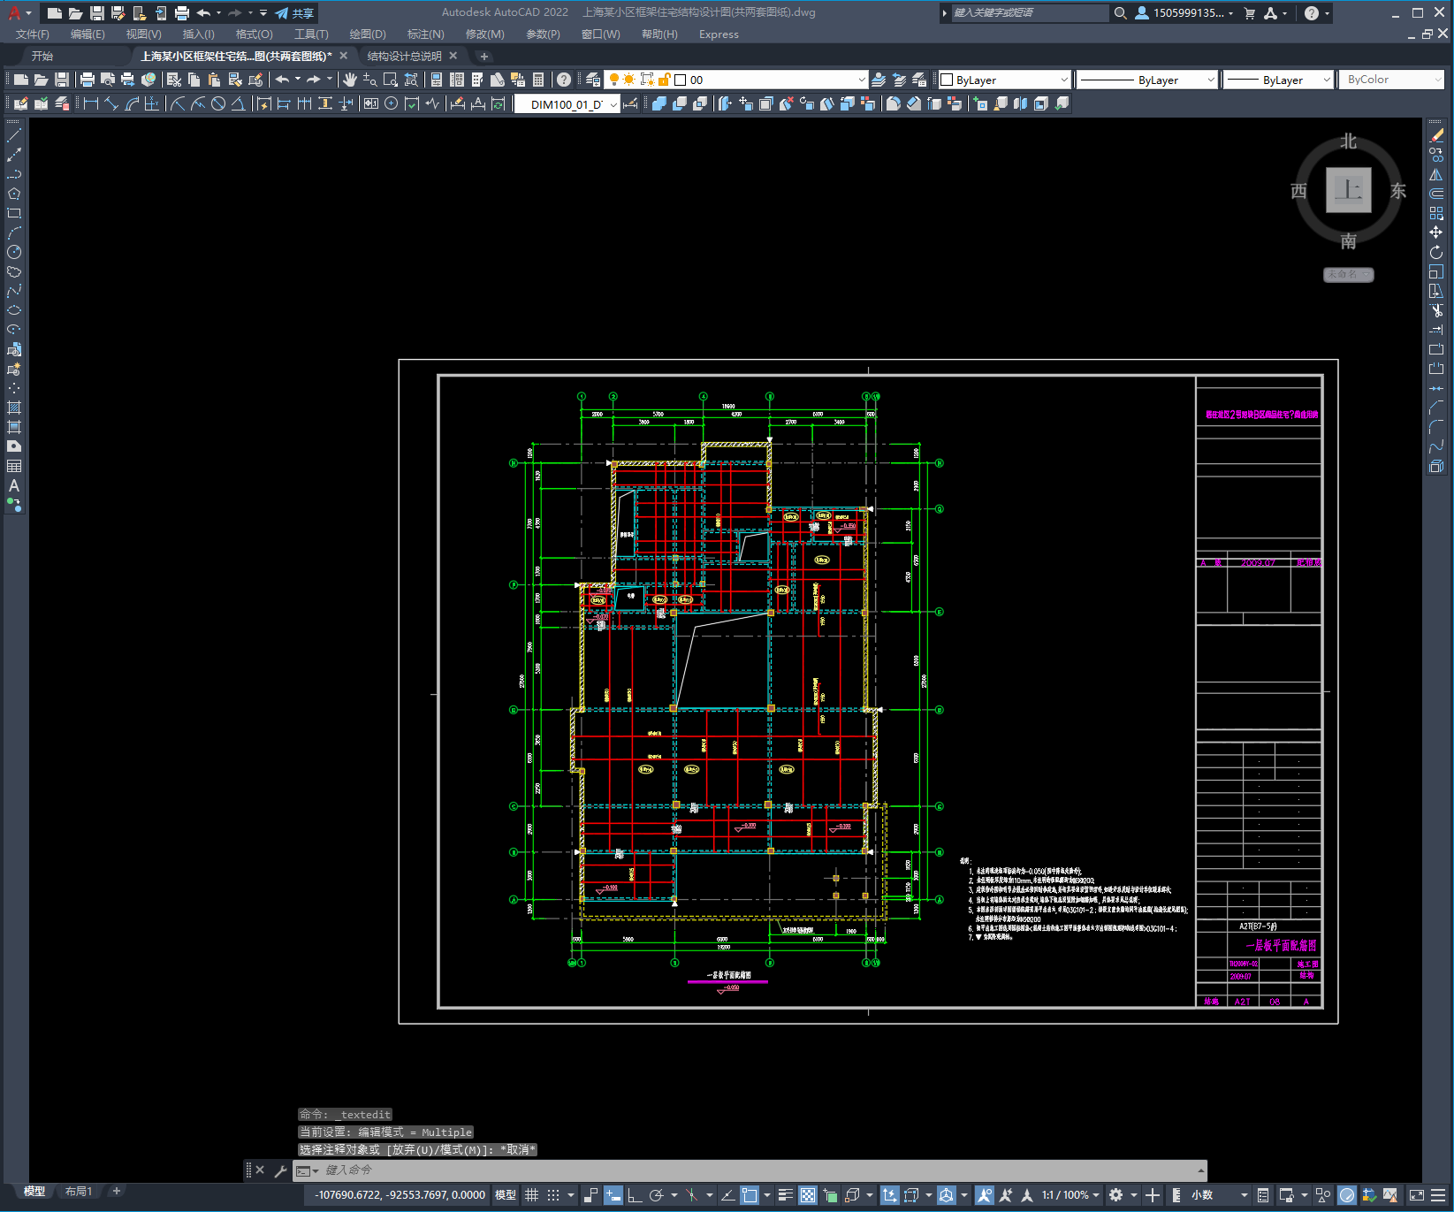The image size is (1454, 1212).
Task: Select the Circle draw tool
Action: pyautogui.click(x=14, y=252)
